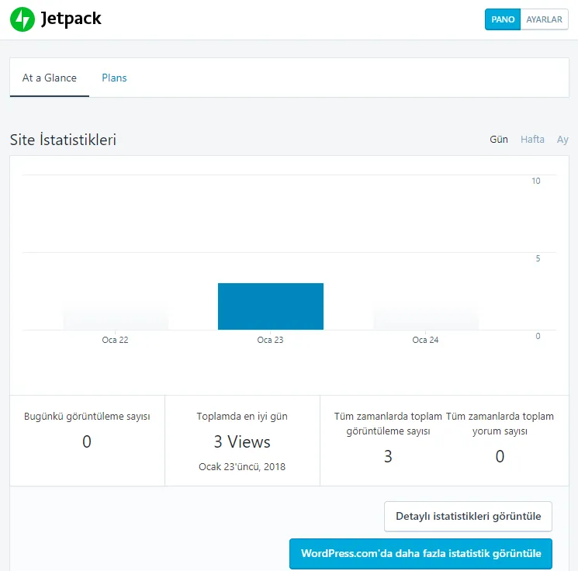Viewport: 578px width, 571px height.
Task: Show stats by Ay
Action: click(562, 140)
